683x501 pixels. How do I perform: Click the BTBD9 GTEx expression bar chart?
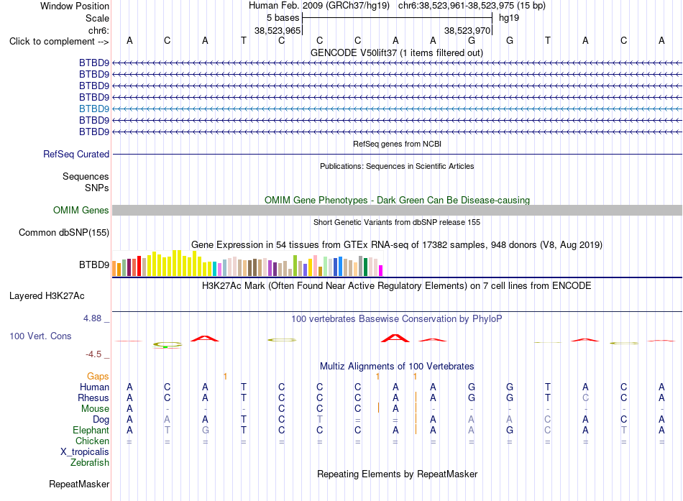tap(247, 263)
